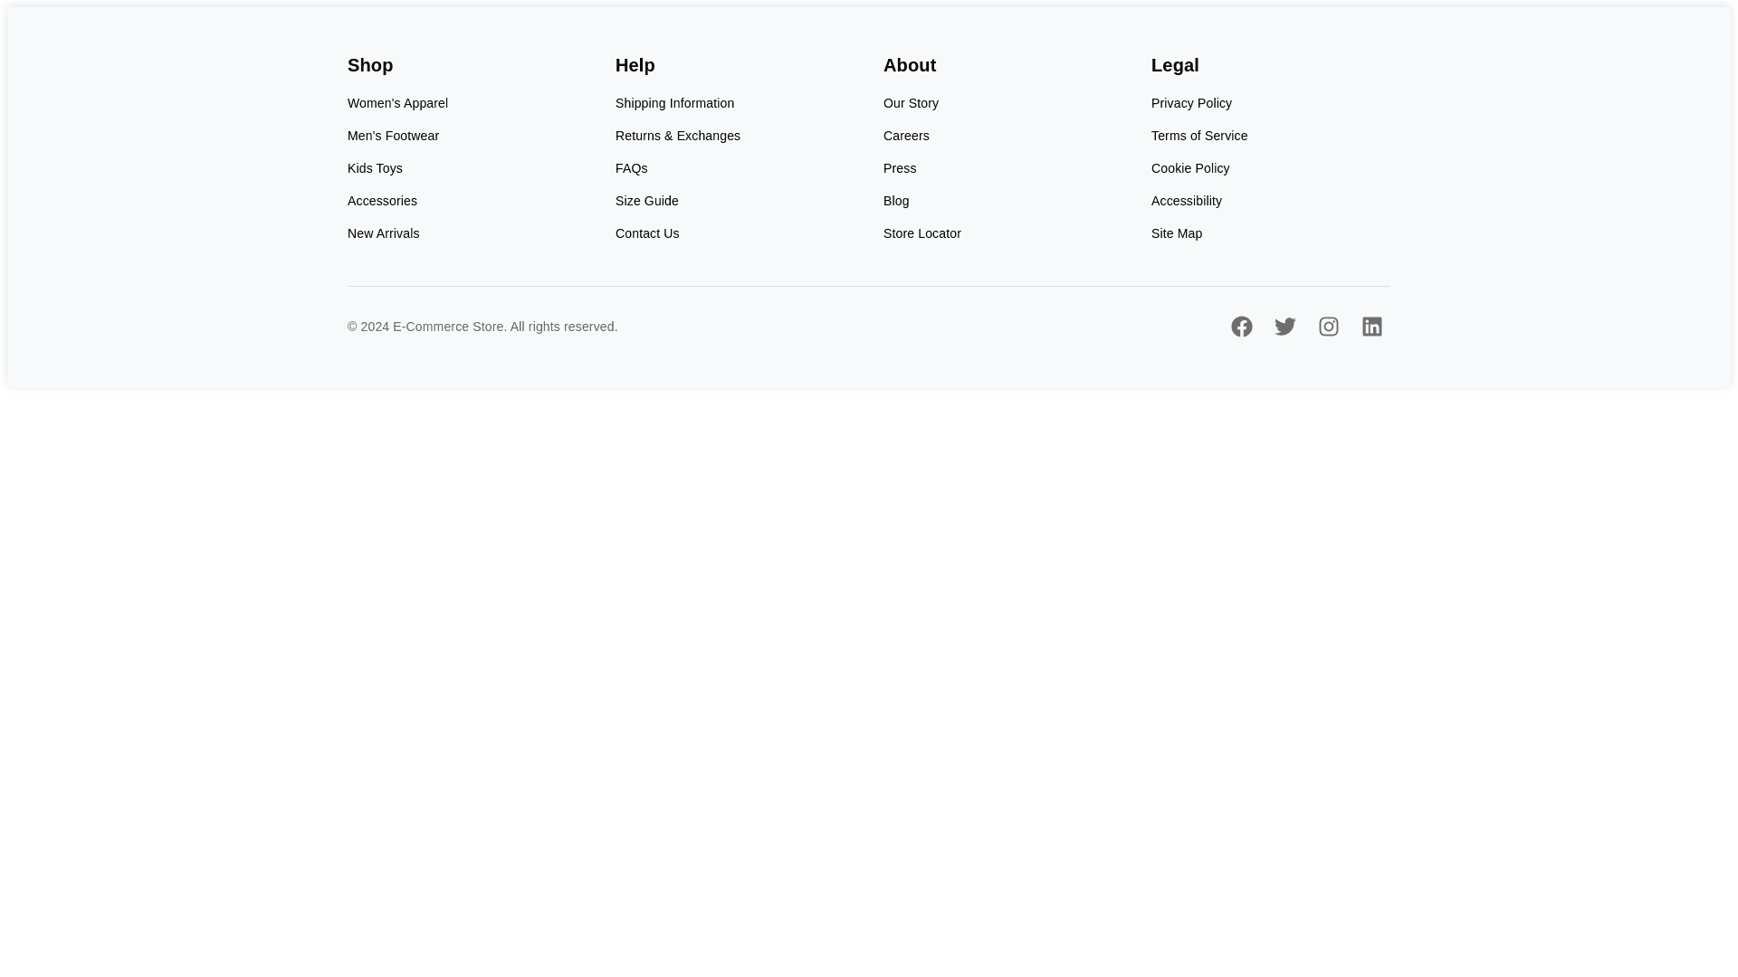
Task: Find a store via Store Locator
Action: 922,233
